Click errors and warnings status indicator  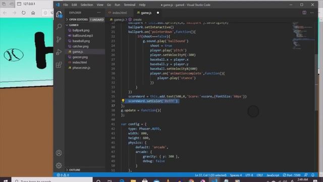coord(63,175)
